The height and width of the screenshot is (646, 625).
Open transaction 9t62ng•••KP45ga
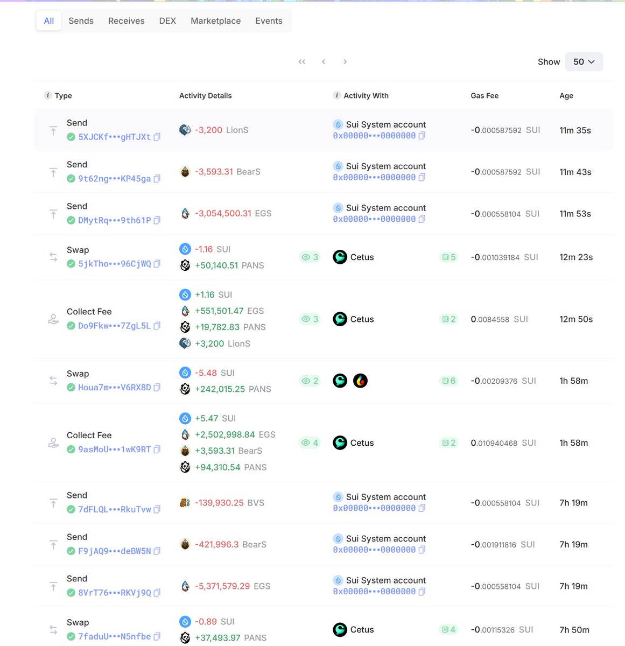click(x=115, y=179)
